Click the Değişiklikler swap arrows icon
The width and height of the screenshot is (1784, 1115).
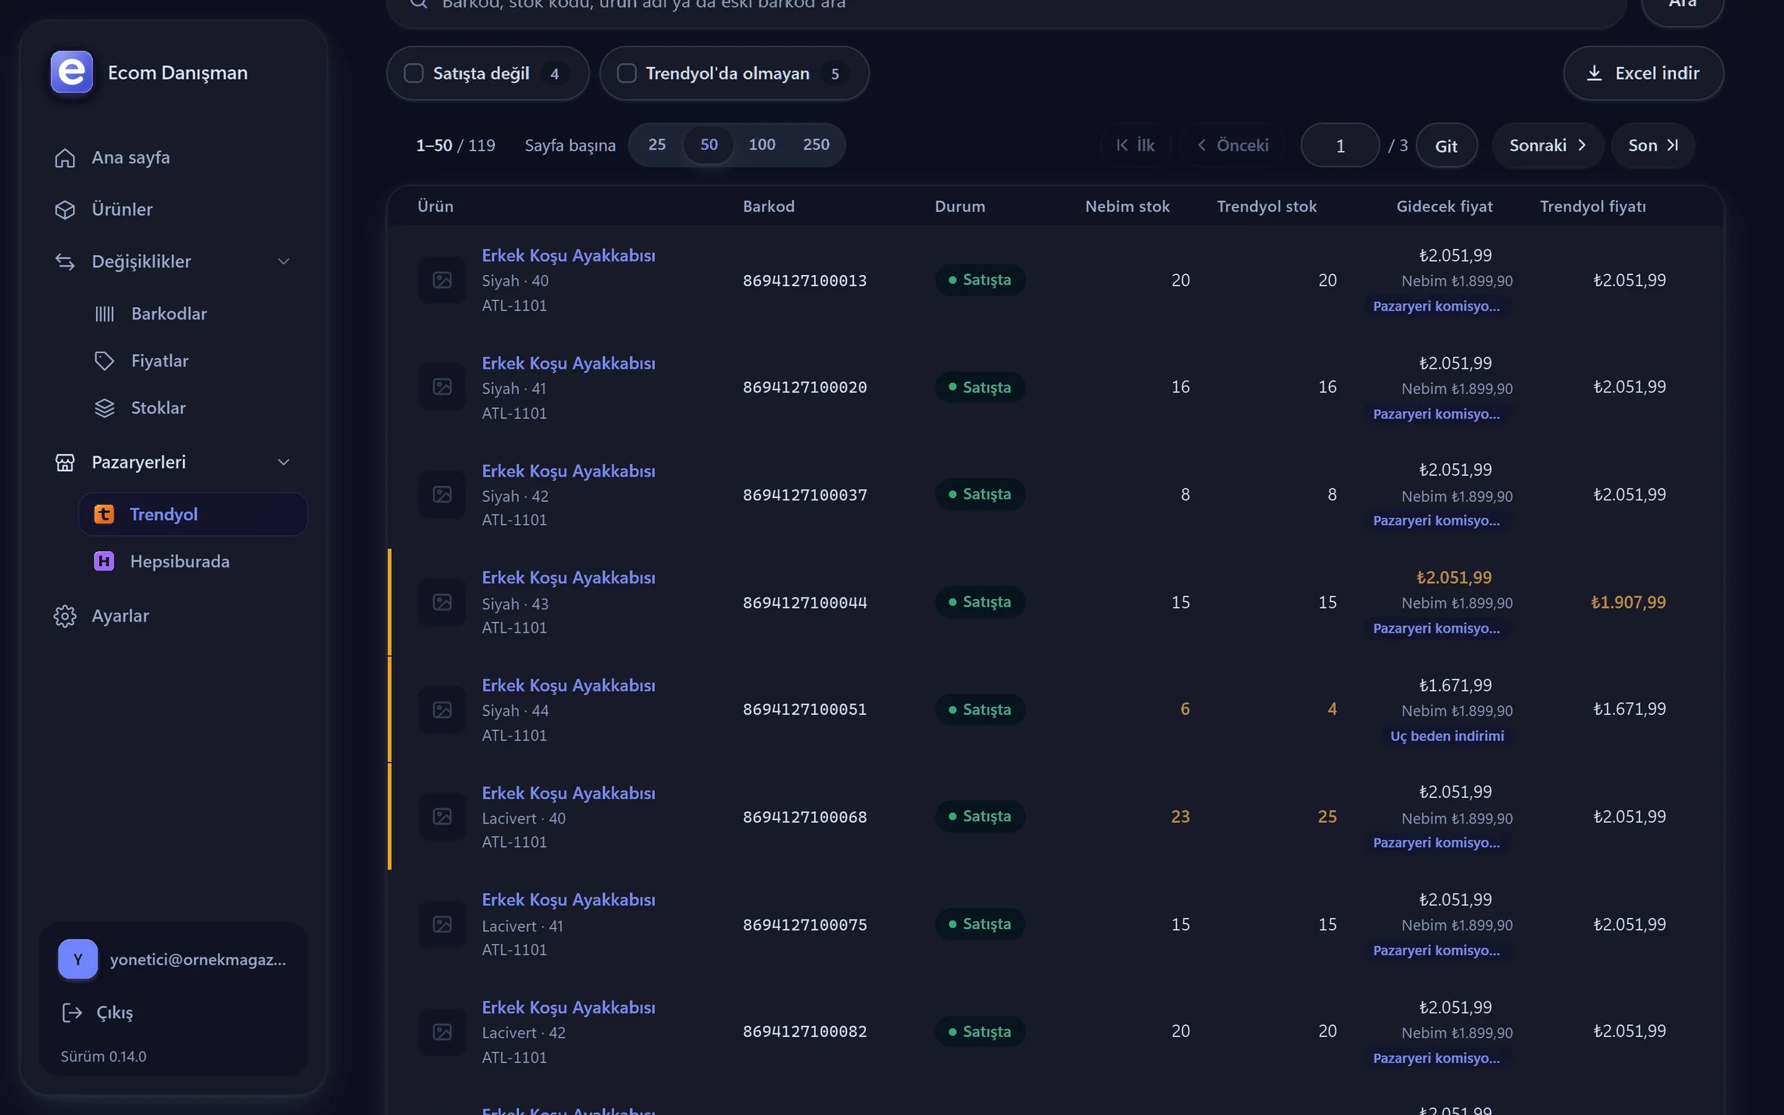tap(65, 262)
